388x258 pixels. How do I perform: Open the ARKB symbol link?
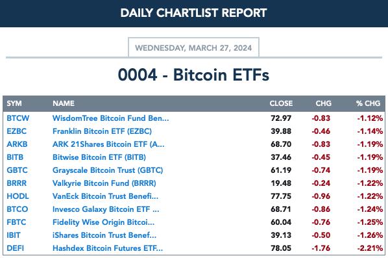pos(17,144)
